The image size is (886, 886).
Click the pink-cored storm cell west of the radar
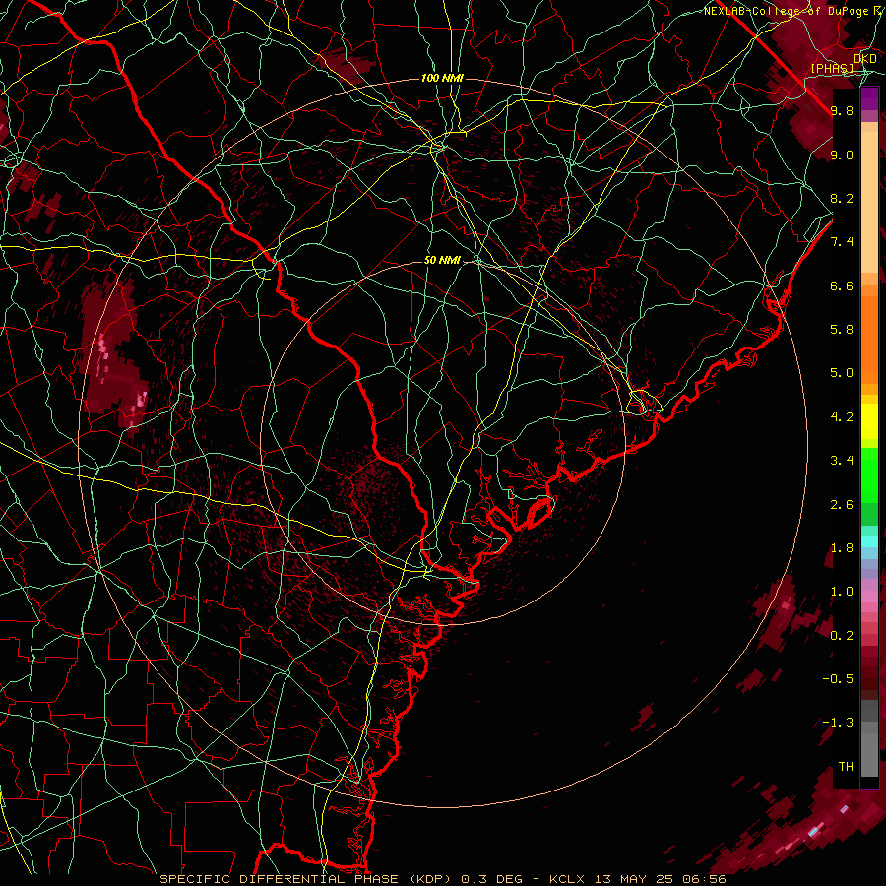click(115, 357)
